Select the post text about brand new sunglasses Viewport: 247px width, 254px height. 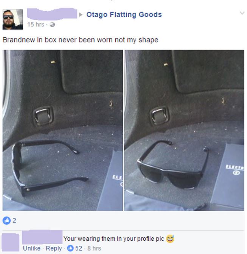pos(81,40)
